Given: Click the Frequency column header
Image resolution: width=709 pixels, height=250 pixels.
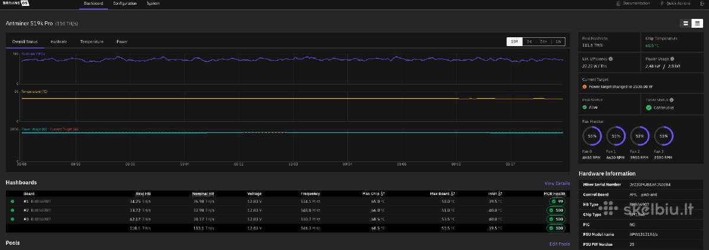Looking at the screenshot, I should coord(310,193).
